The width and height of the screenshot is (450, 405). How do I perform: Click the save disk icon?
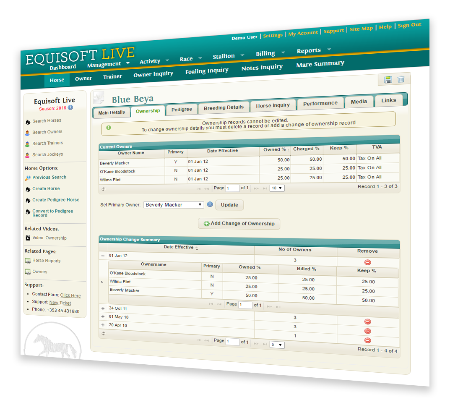(x=388, y=80)
